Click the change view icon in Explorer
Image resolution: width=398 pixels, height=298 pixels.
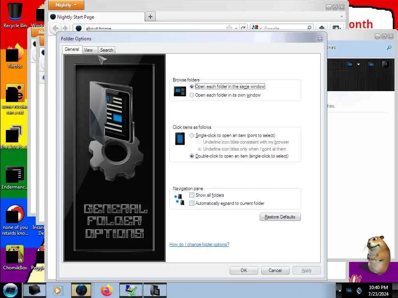350,64
